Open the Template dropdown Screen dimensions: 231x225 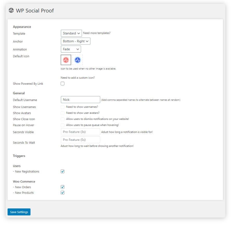click(71, 33)
